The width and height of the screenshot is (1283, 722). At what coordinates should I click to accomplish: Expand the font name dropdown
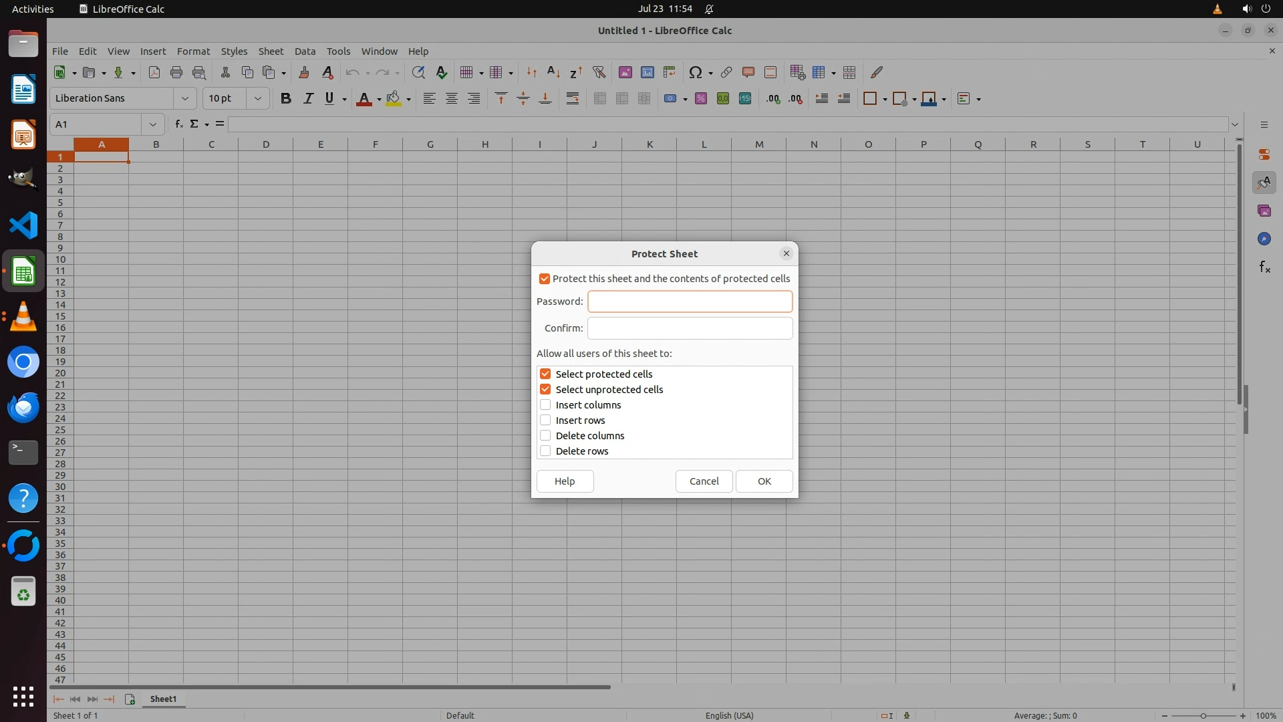click(184, 98)
